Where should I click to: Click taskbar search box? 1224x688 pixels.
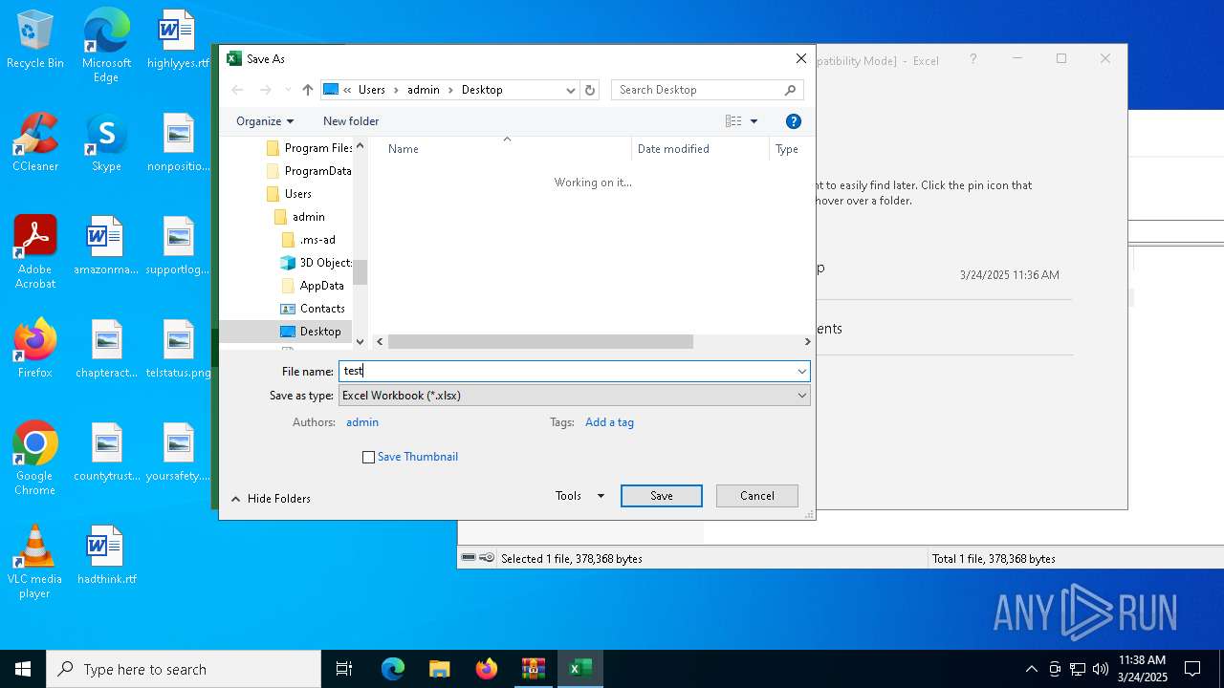point(184,669)
